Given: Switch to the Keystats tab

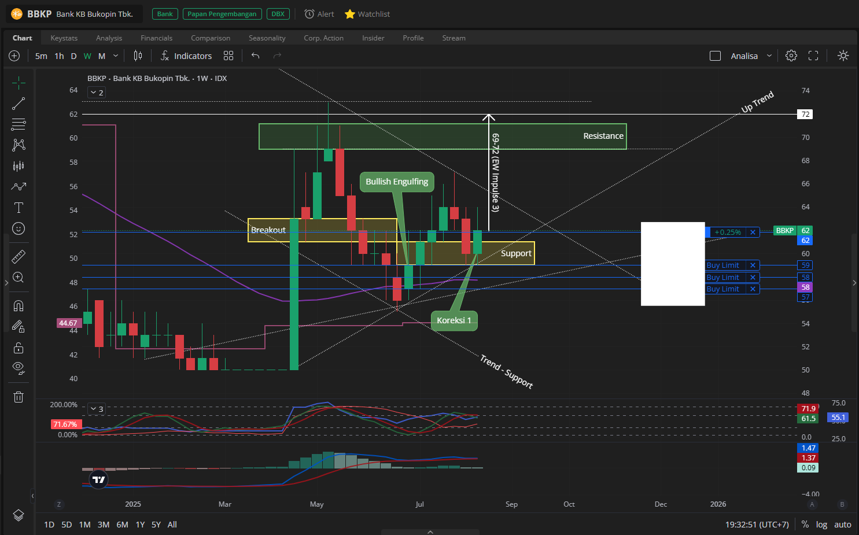Looking at the screenshot, I should pos(64,38).
